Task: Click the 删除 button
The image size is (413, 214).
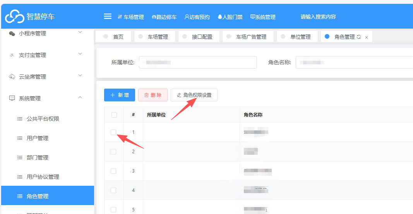Action: [153, 95]
